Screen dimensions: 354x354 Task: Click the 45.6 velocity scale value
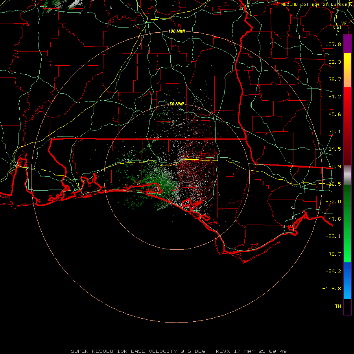coord(335,114)
